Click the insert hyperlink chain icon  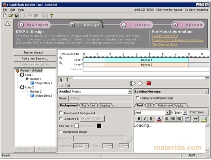[x=195, y=119]
